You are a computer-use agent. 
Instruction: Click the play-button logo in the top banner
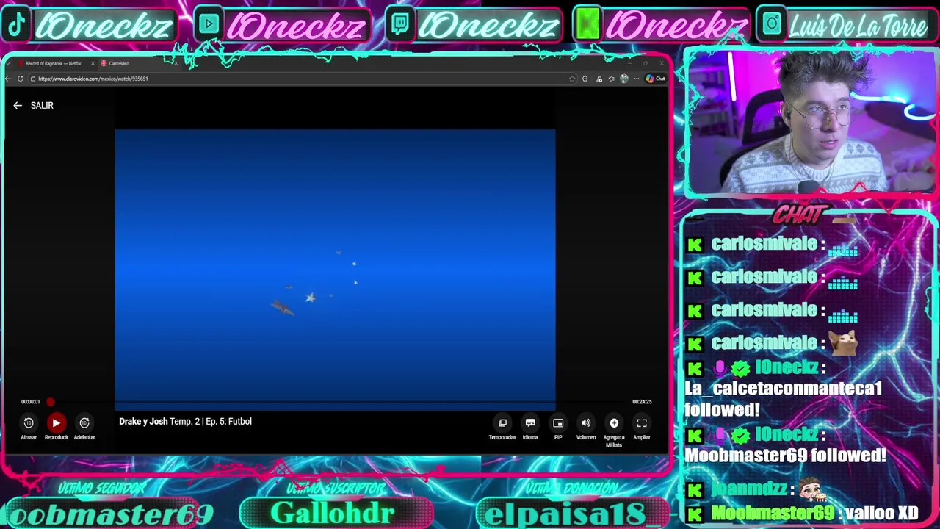point(209,25)
